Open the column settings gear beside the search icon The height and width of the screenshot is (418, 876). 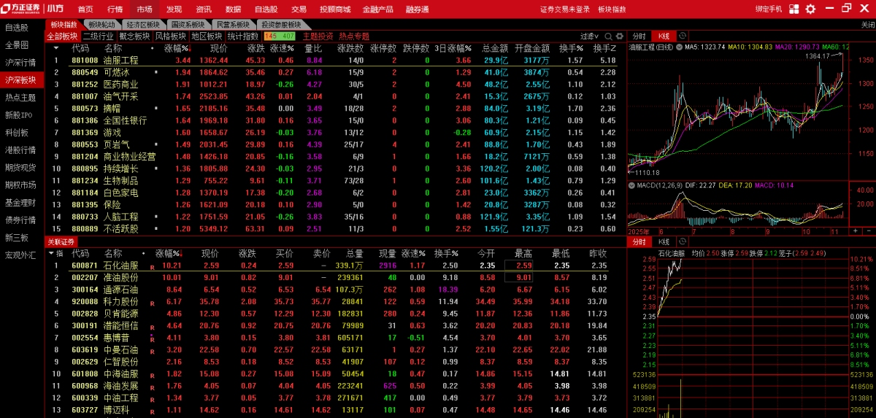[620, 36]
